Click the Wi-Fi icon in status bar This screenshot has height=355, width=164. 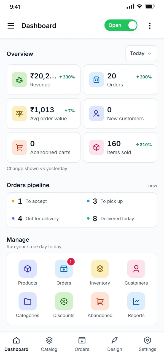tap(139, 6)
